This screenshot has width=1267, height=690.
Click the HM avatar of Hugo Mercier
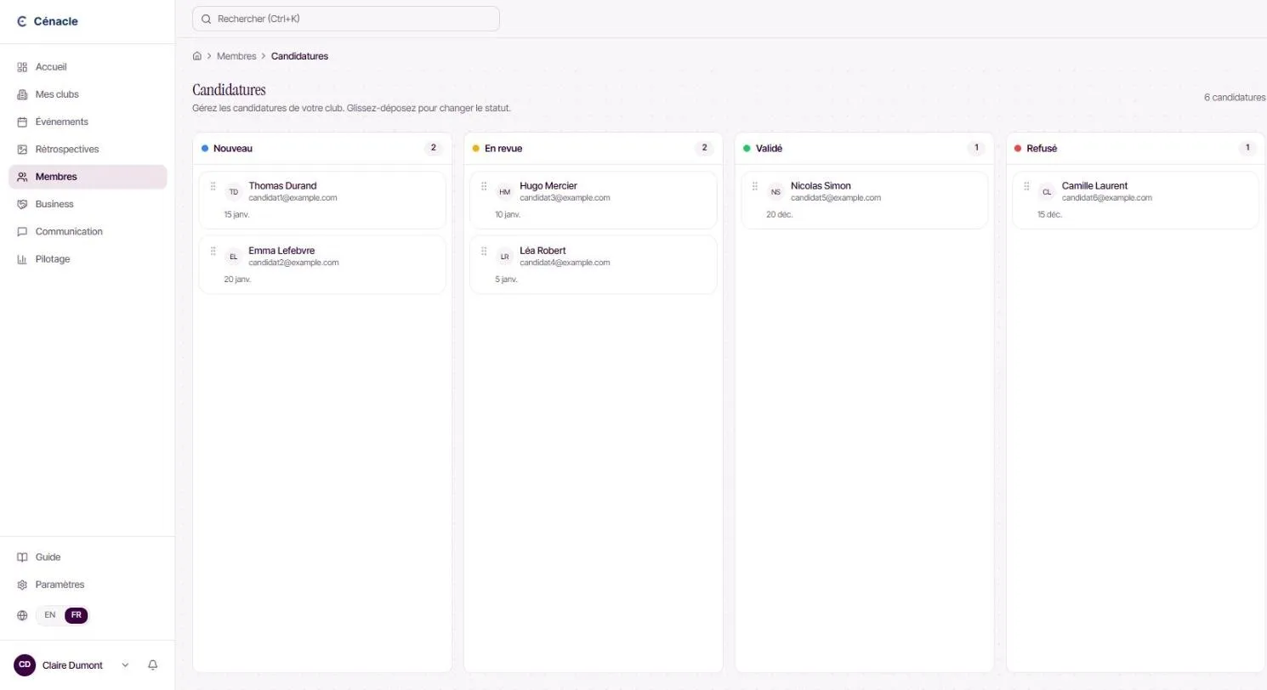click(505, 192)
